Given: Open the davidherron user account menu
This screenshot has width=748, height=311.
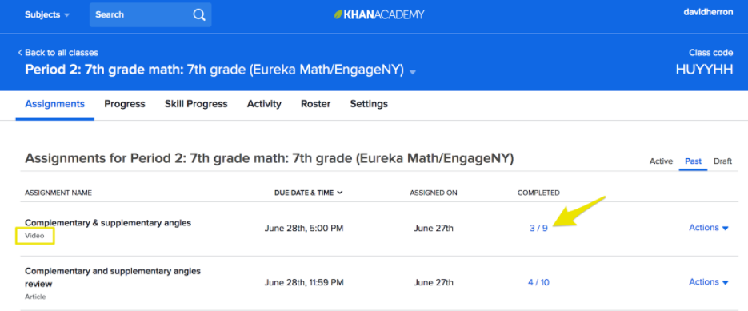Looking at the screenshot, I should pos(708,13).
